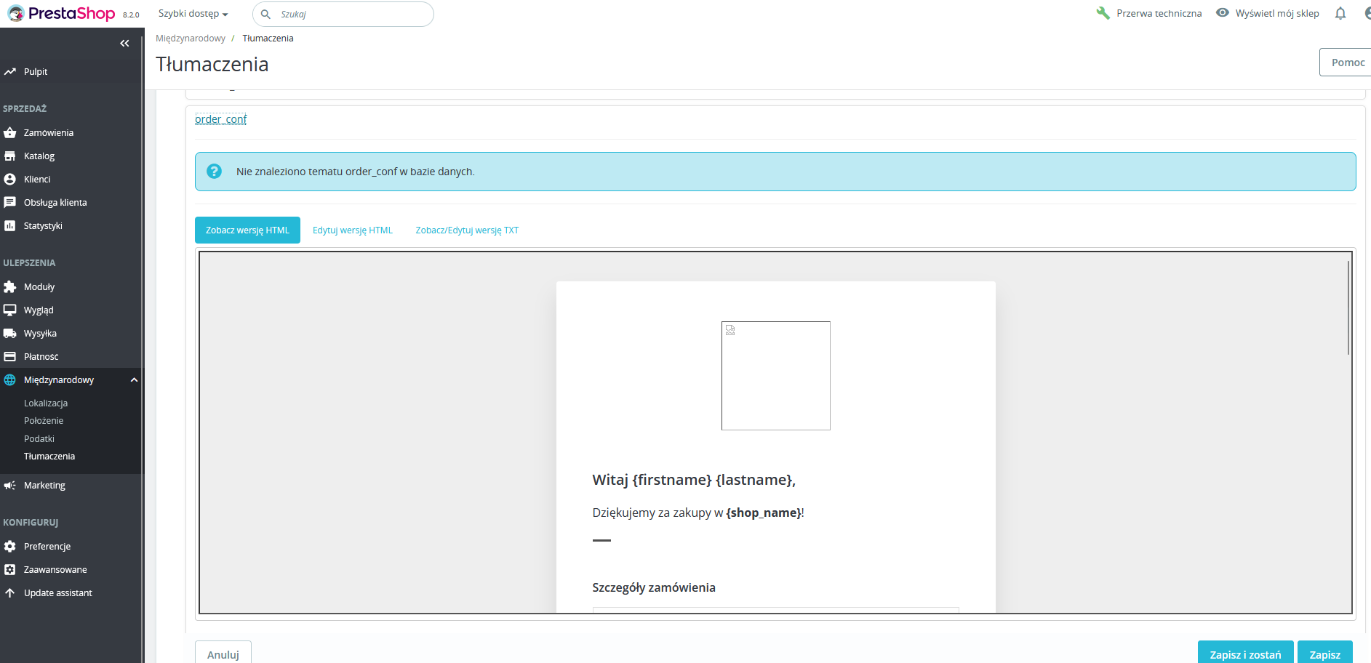The height and width of the screenshot is (663, 1371).
Task: Click the Zamówienia basket icon
Action: 10,133
